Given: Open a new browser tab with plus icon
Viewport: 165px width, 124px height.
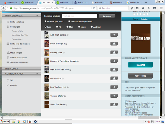Looking at the screenshot, I should [x=146, y=3].
